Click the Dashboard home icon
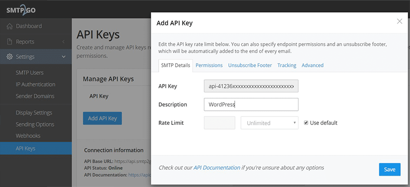Viewport: 410px width, 187px height. [x=9, y=26]
